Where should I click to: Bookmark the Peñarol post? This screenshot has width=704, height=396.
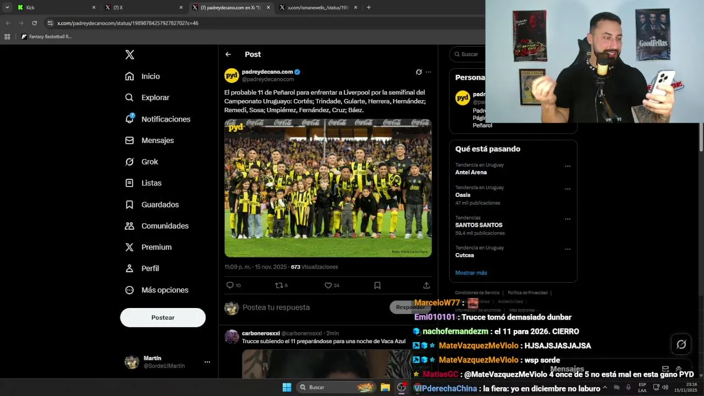click(377, 285)
